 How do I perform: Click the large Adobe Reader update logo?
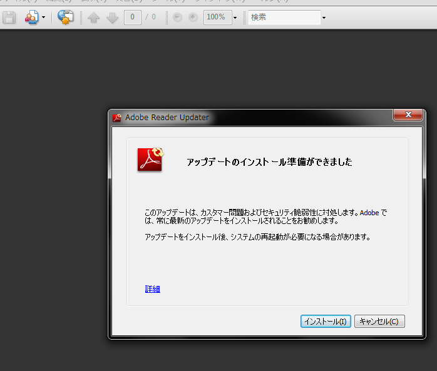click(150, 160)
